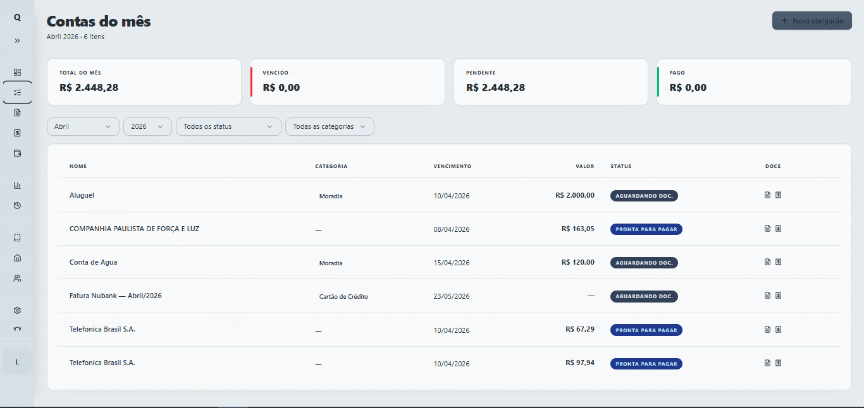Click the Status column header
The height and width of the screenshot is (408, 864).
coord(621,167)
